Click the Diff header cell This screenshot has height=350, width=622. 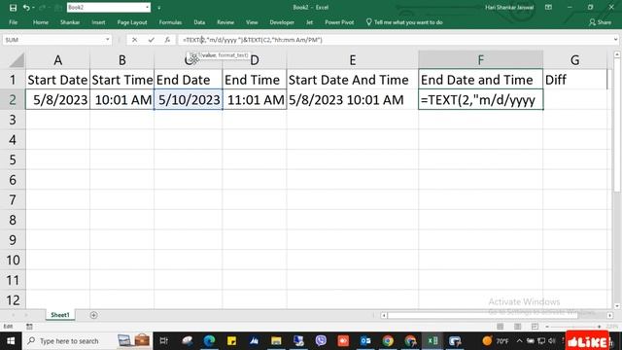coord(574,80)
